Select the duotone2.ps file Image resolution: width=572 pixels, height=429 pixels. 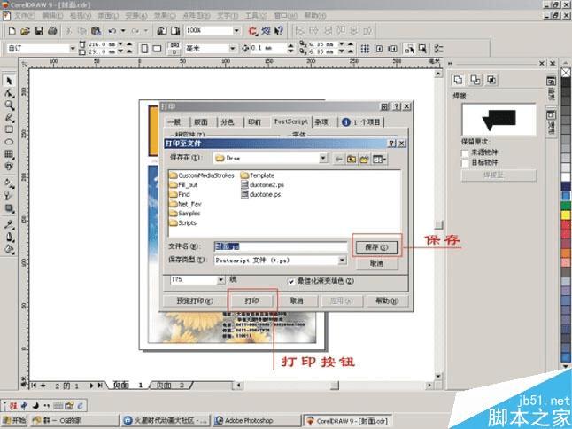point(263,184)
